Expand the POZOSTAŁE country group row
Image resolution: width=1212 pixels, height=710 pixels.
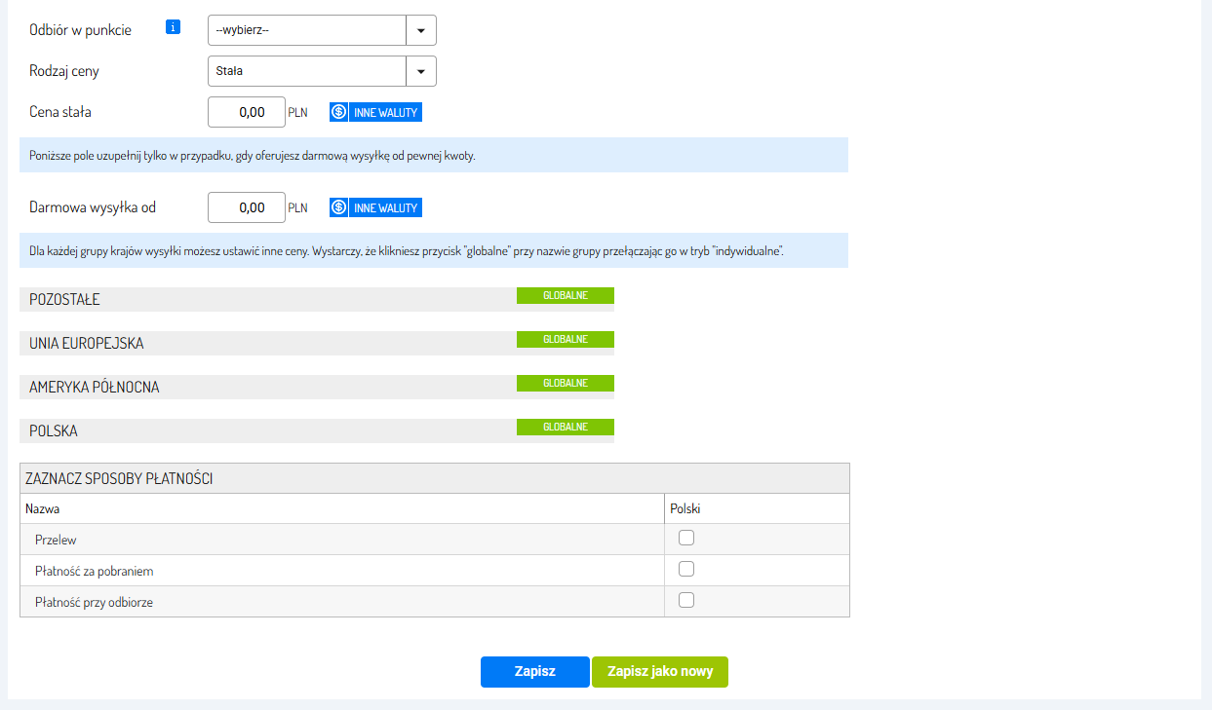(263, 300)
